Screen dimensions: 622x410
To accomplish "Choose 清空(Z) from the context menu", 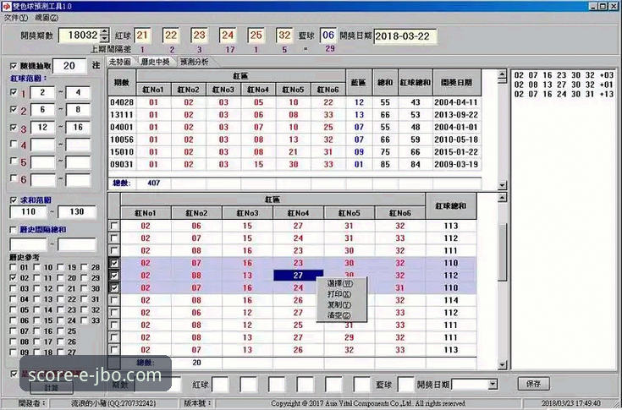I will [340, 315].
